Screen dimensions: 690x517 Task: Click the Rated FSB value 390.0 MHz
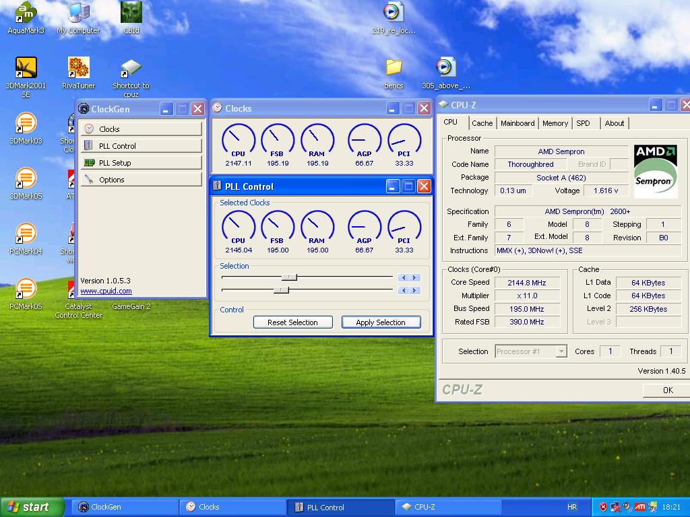(527, 322)
